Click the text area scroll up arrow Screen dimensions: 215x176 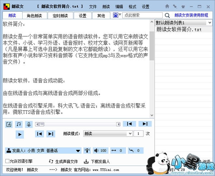(152, 22)
